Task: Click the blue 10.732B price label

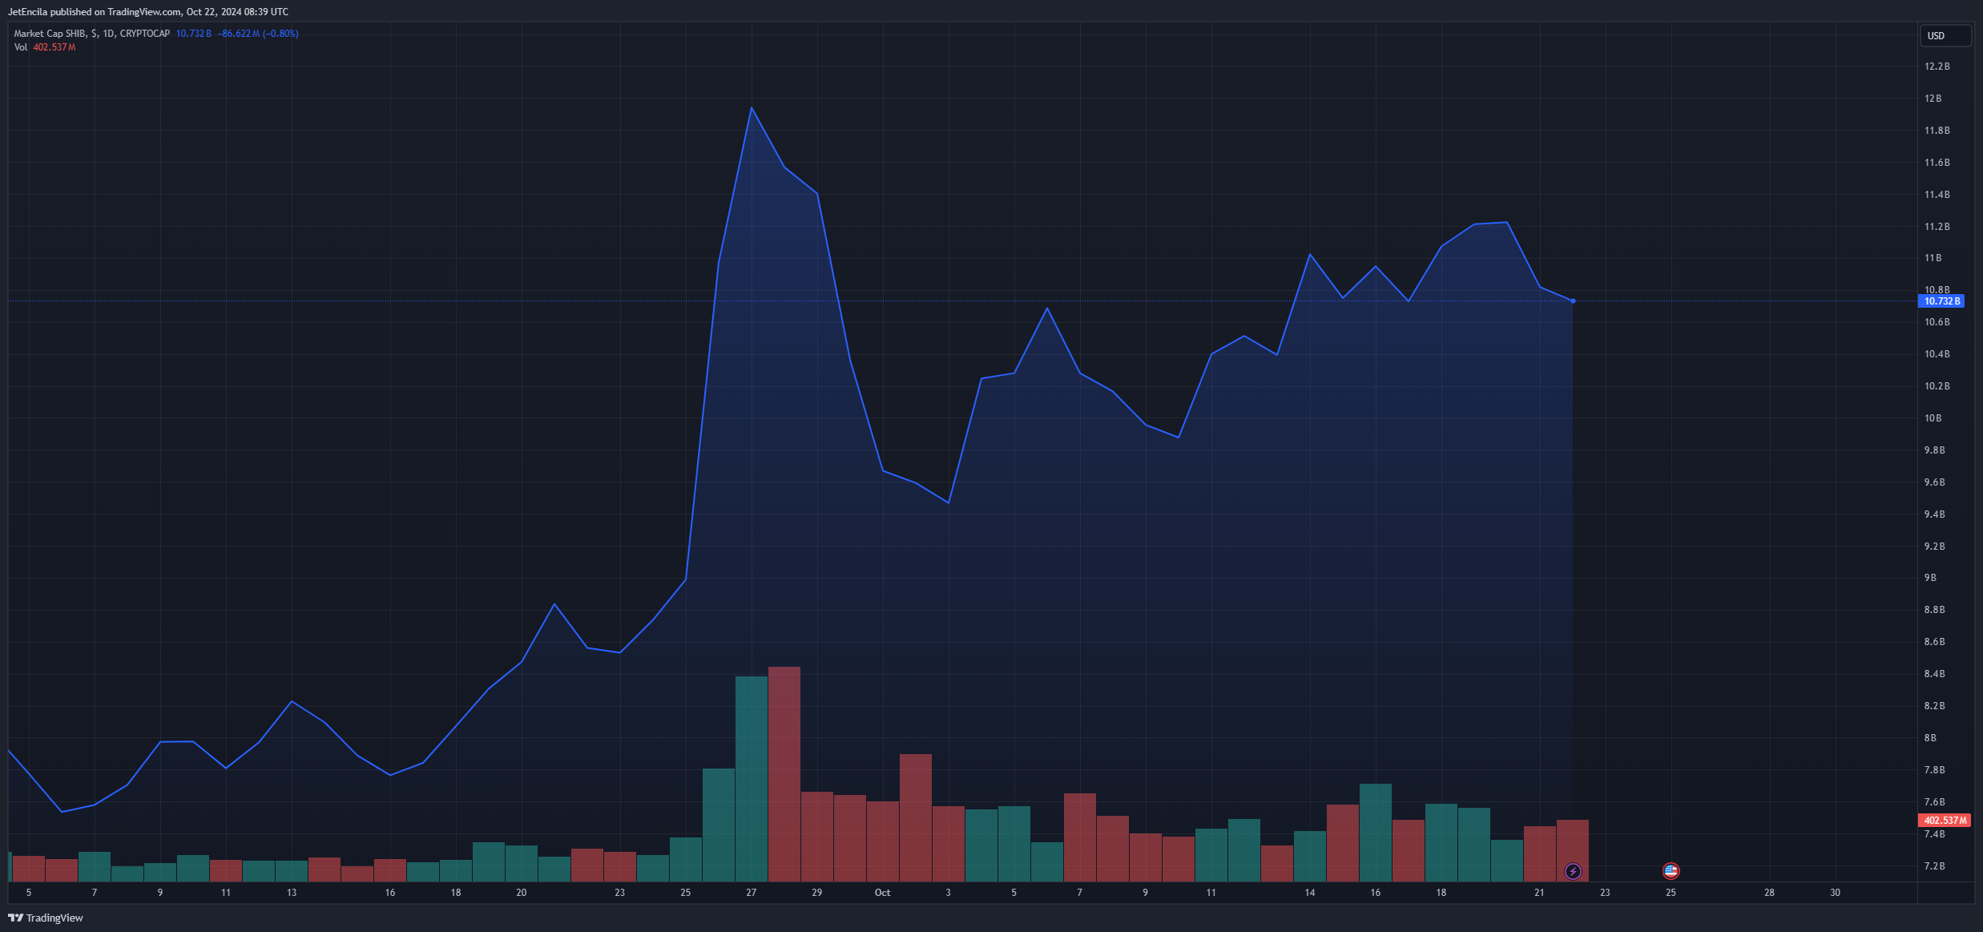Action: point(1941,301)
